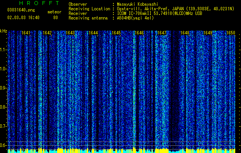The image size is (241, 153).
Task: Select the file name 03031640.png
Action: 21,10
